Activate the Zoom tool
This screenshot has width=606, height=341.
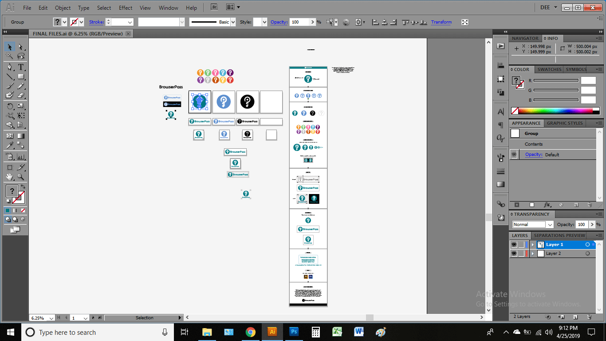(x=20, y=177)
